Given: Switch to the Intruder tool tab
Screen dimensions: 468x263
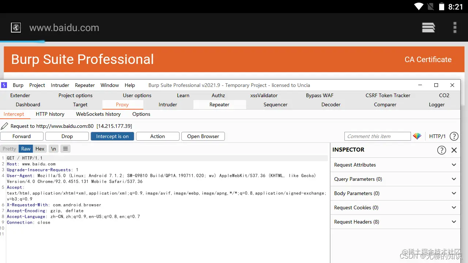Looking at the screenshot, I should (x=168, y=104).
